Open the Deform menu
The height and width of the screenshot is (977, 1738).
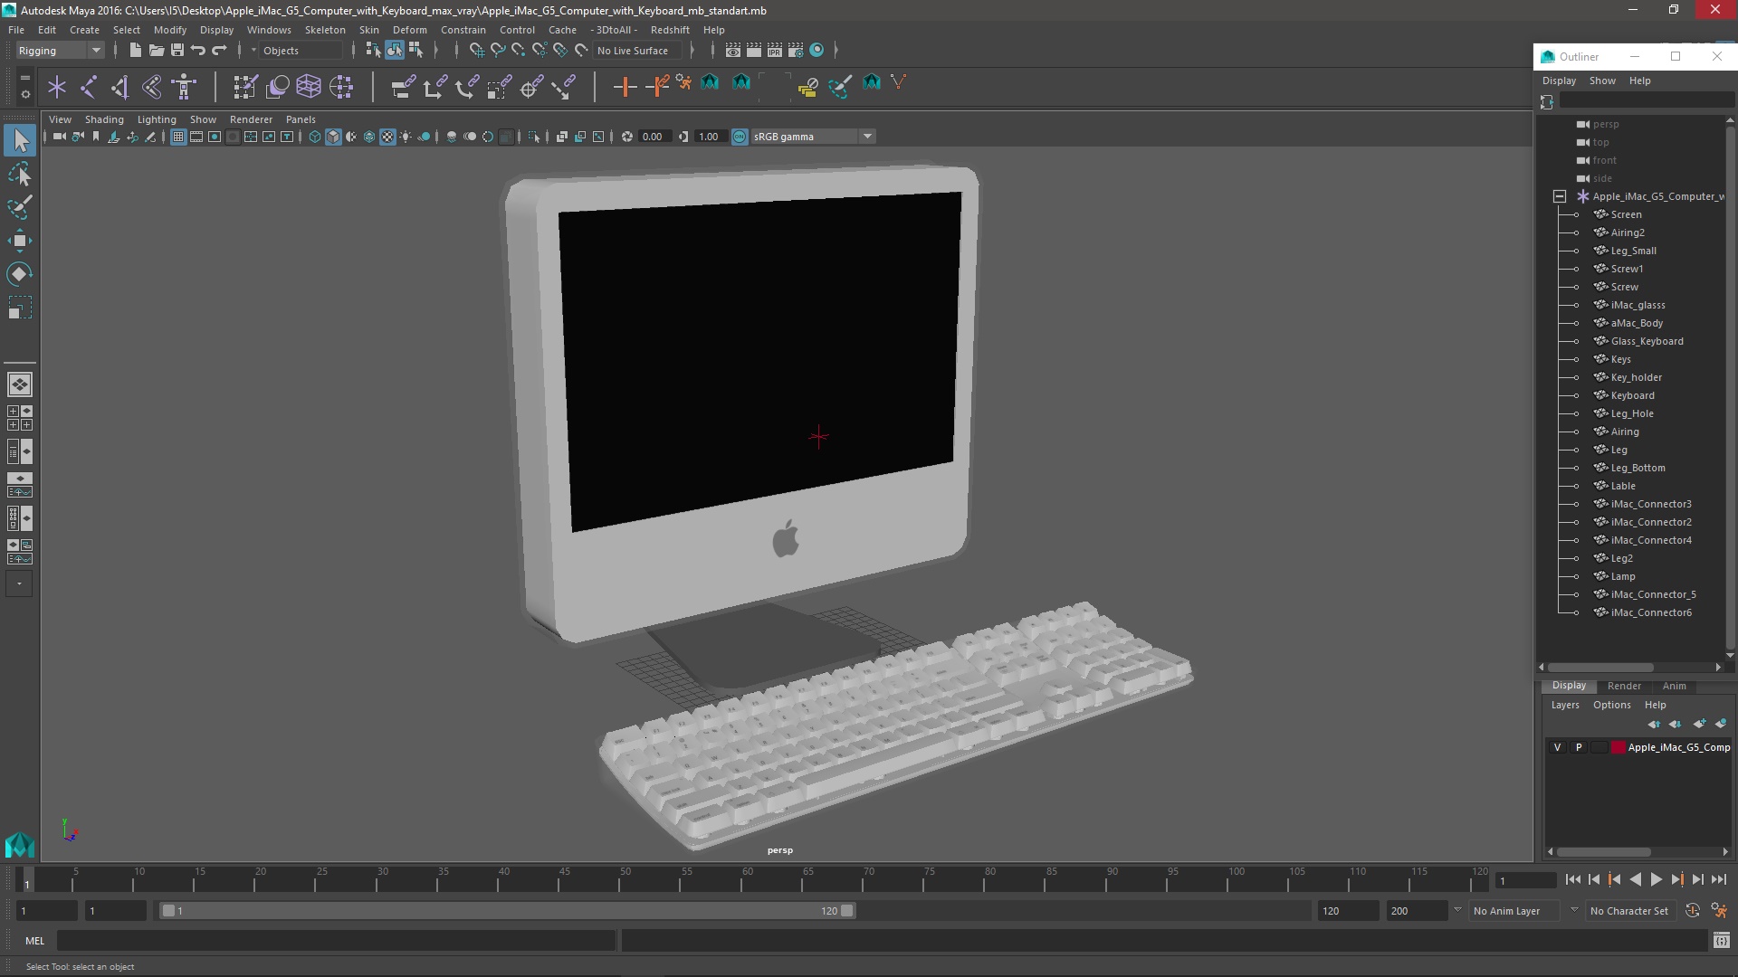click(x=409, y=30)
